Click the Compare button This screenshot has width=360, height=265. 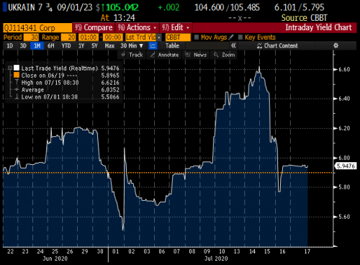(94, 27)
